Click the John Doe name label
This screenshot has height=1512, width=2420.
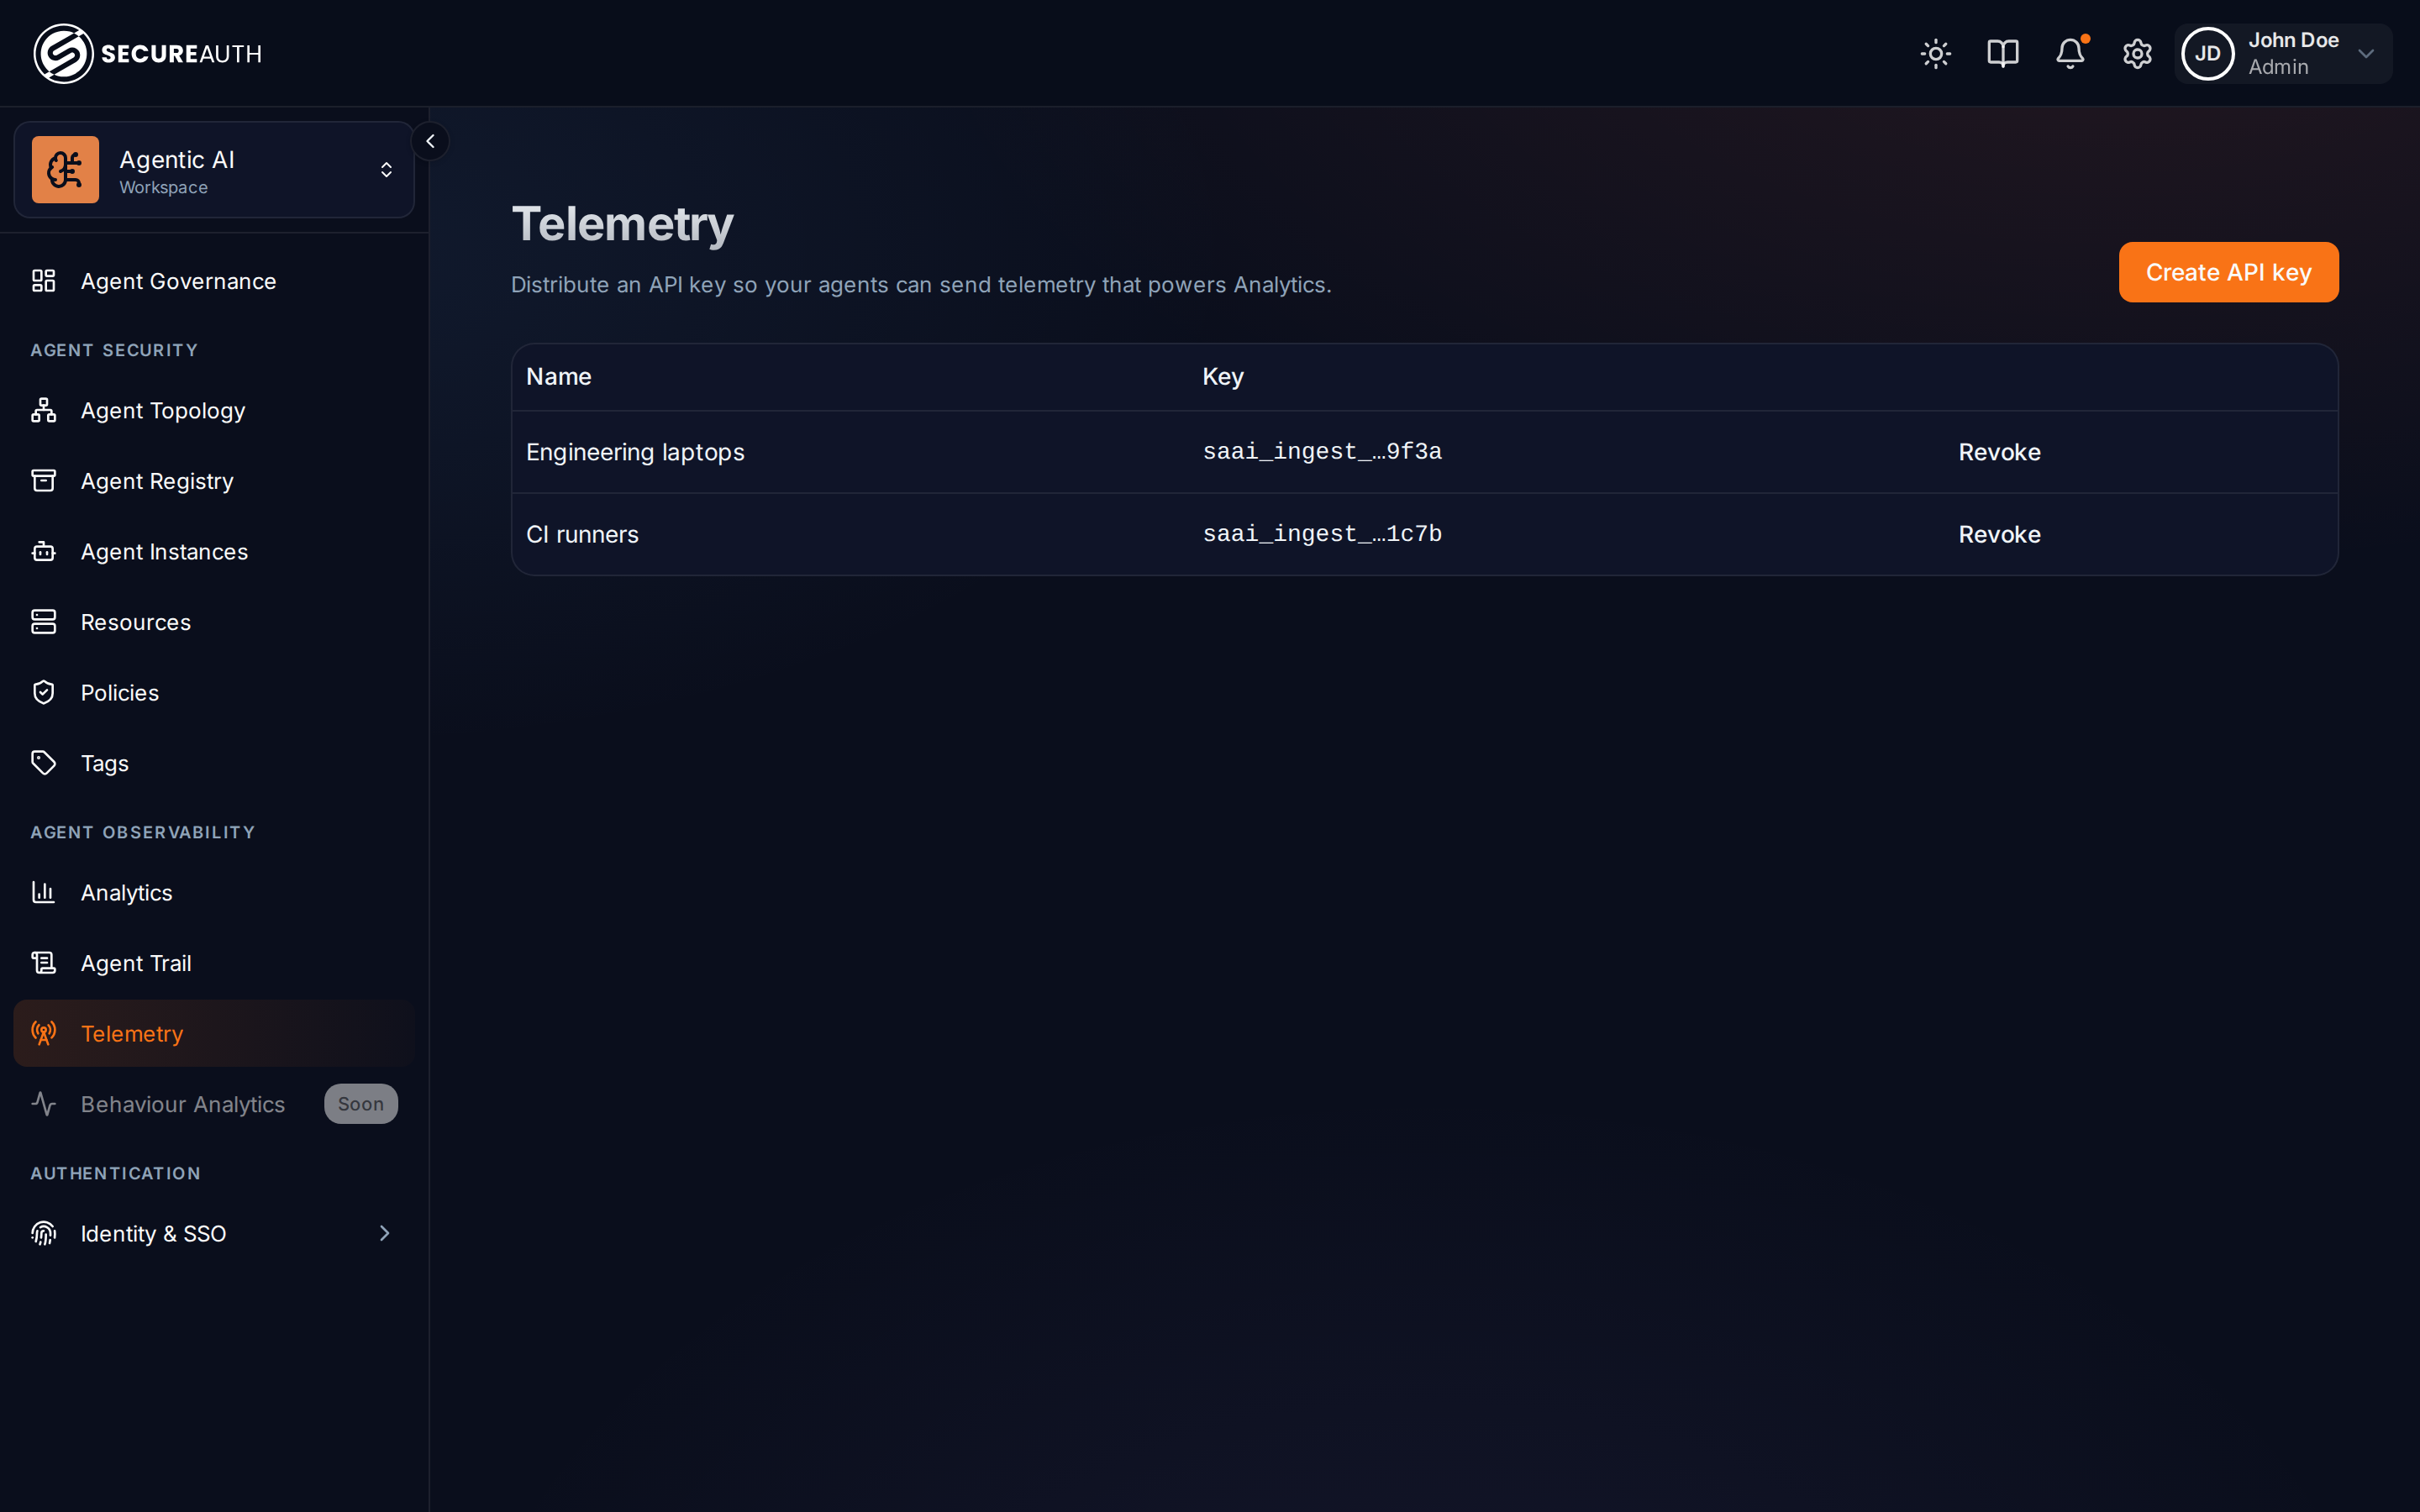tap(2293, 40)
